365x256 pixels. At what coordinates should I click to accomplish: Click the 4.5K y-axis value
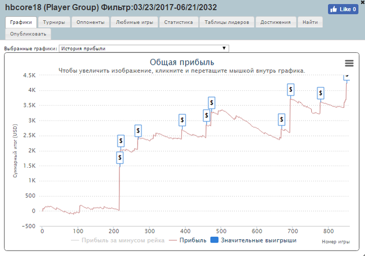[29, 75]
